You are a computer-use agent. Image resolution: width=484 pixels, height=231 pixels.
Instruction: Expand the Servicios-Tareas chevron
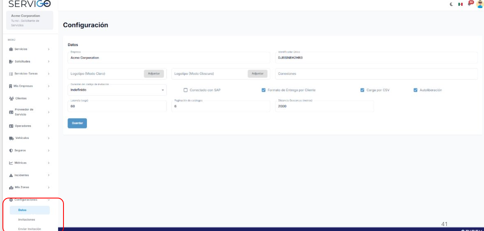[49, 74]
